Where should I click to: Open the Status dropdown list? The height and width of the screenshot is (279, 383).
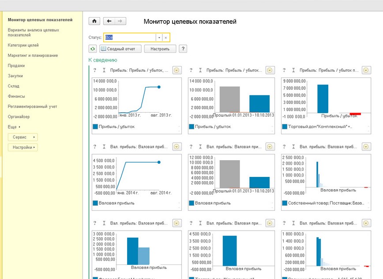pyautogui.click(x=159, y=38)
